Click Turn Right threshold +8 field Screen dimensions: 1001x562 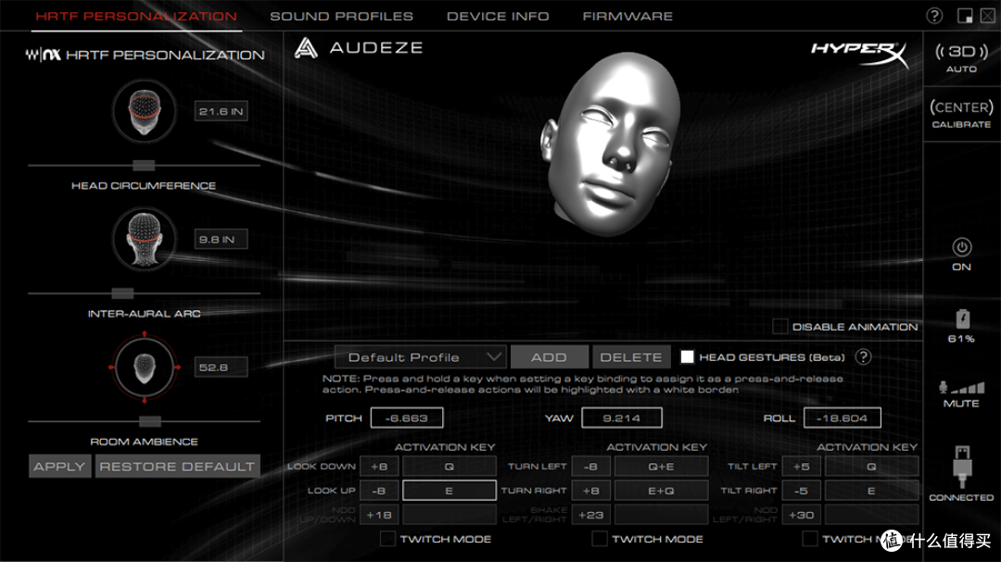coord(591,491)
